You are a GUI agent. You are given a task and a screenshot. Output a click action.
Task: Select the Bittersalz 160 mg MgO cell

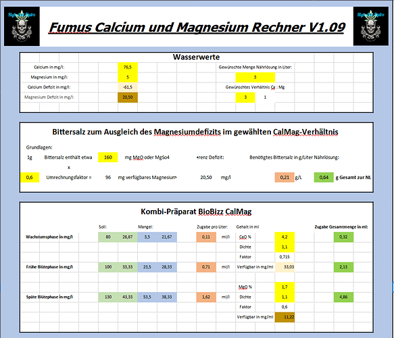[108, 158]
